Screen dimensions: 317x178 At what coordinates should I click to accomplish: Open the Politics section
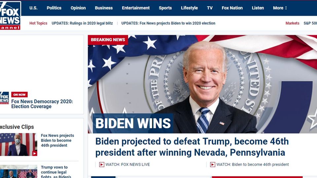(x=54, y=8)
